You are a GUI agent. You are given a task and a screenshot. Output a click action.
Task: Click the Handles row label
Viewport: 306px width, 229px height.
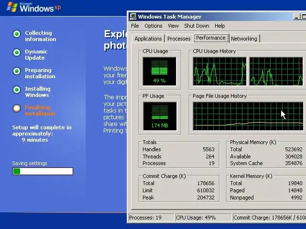click(x=152, y=149)
